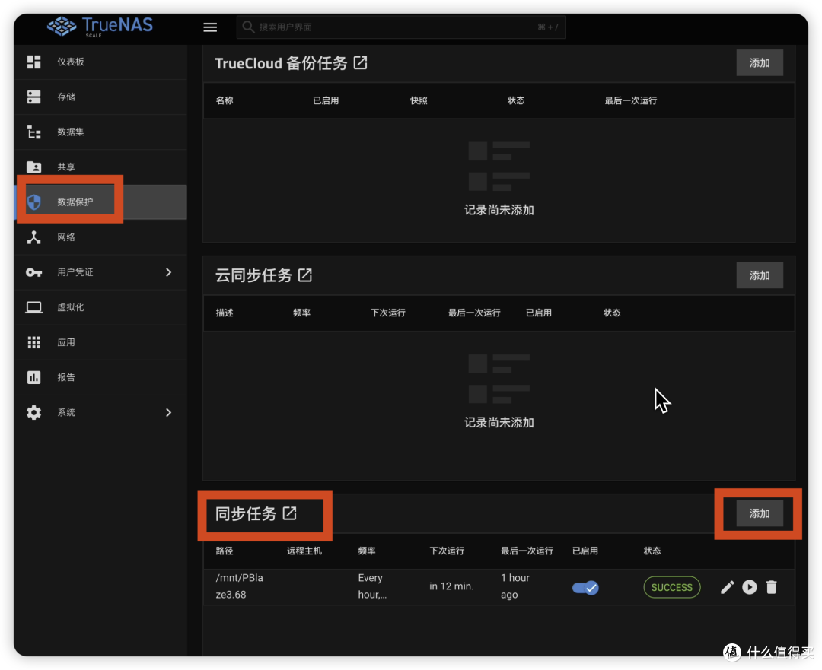This screenshot has height=670, width=822.
Task: Click 名称 column header in TrueCloud table
Action: click(x=225, y=100)
